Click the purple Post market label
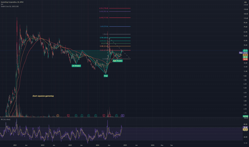This screenshot has width=249, height=147. 241,53
